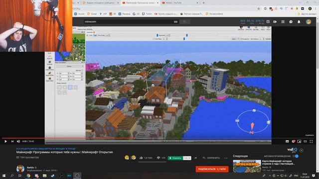Open Windows taskbar search
319x179 pixels.
click(12, 176)
